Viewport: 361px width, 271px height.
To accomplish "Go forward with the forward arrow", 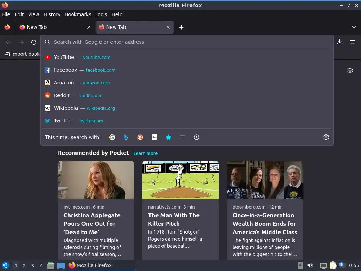I will [21, 42].
